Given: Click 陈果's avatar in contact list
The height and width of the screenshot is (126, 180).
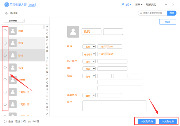Looking at the screenshot, I should click(13, 31).
